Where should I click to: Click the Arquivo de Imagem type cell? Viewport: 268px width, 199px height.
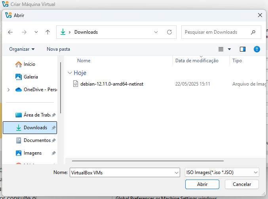(x=249, y=84)
